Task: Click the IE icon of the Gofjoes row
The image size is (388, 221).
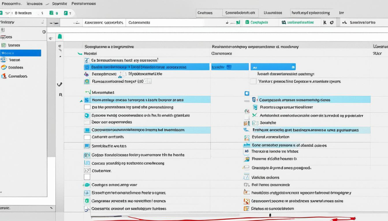Action: click(87, 155)
